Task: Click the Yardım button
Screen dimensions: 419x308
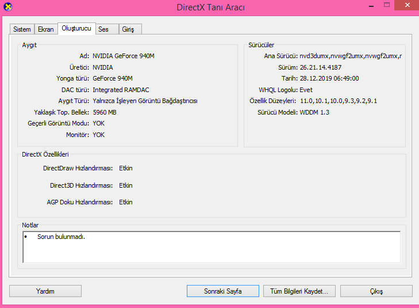Action: pyautogui.click(x=45, y=291)
